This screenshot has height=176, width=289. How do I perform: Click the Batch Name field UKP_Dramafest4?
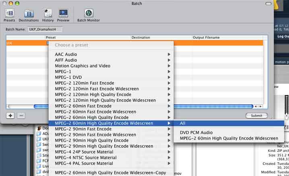point(45,29)
